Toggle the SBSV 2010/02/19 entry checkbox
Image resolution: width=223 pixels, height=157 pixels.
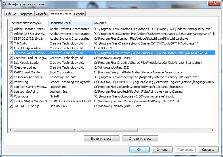[11, 39]
